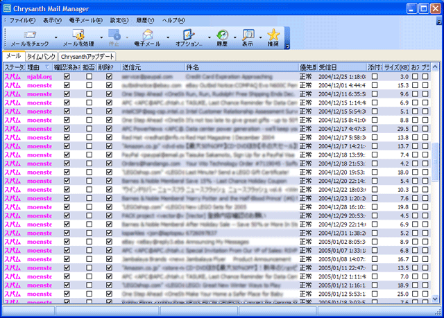Viewport: 444px width, 318px height.
Task: Click the Chrysanth Mail Manager title bar icon
Action: [x=7, y=8]
